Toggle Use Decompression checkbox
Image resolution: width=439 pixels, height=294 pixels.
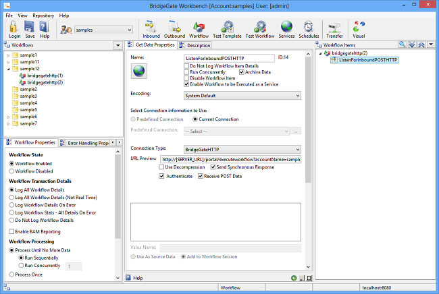(161, 167)
